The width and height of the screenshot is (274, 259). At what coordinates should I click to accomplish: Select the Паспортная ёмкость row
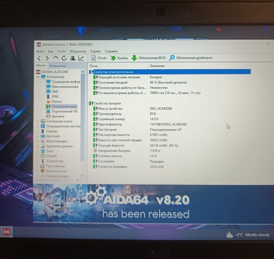[x=170, y=135]
